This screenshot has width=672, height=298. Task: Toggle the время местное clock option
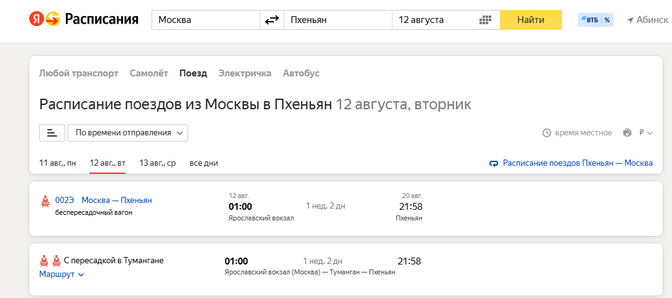coord(577,133)
